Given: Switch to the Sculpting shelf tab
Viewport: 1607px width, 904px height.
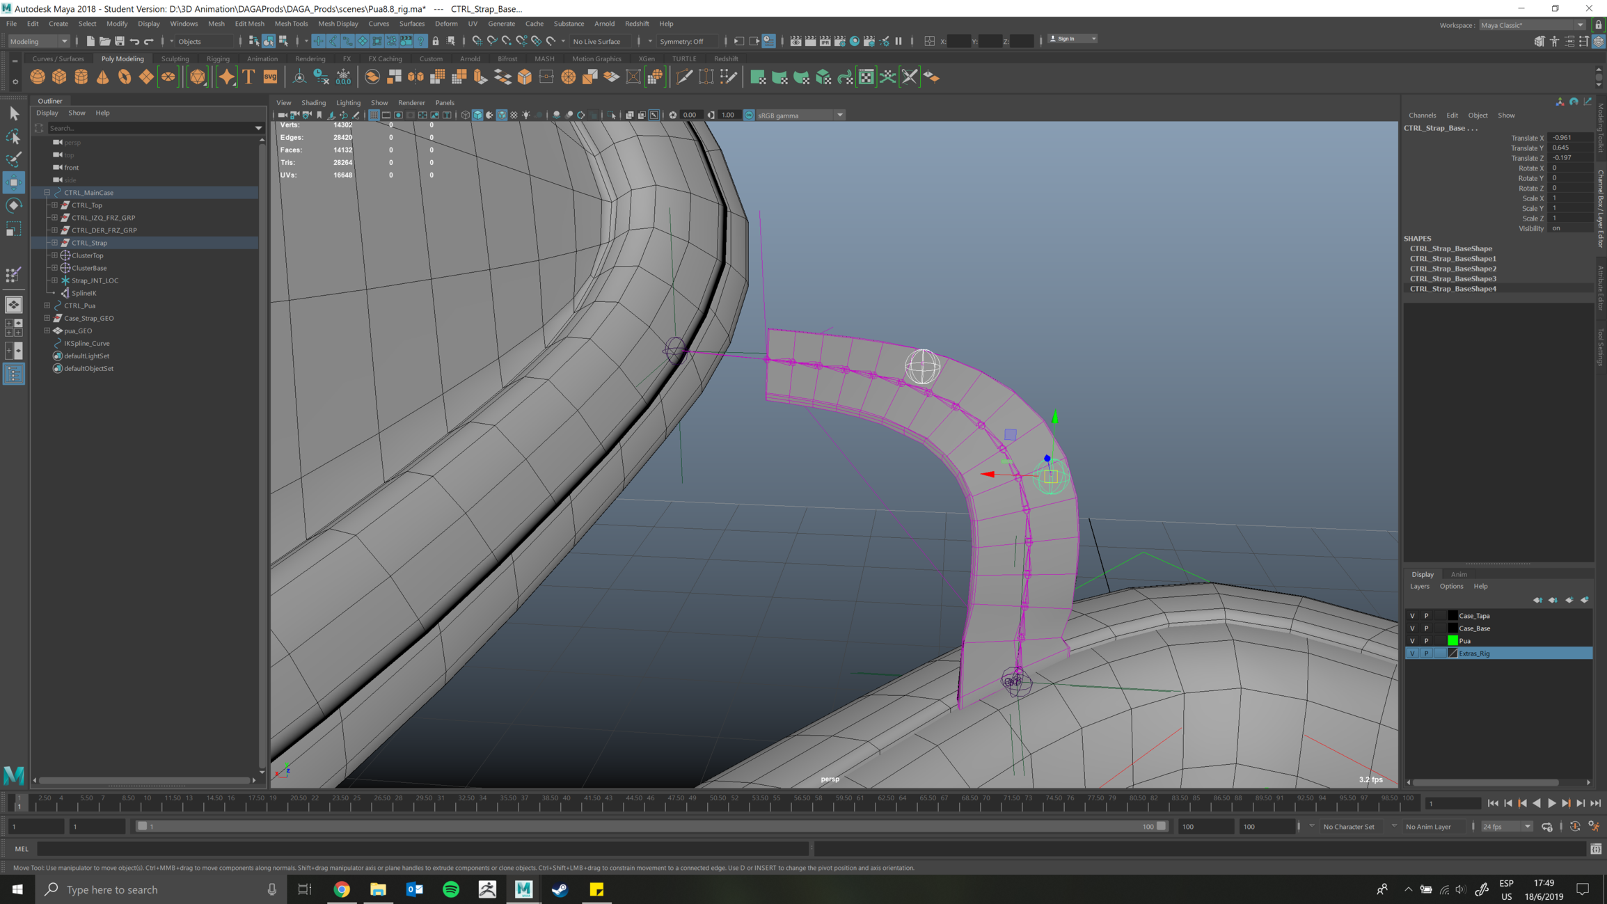Looking at the screenshot, I should coord(175,58).
